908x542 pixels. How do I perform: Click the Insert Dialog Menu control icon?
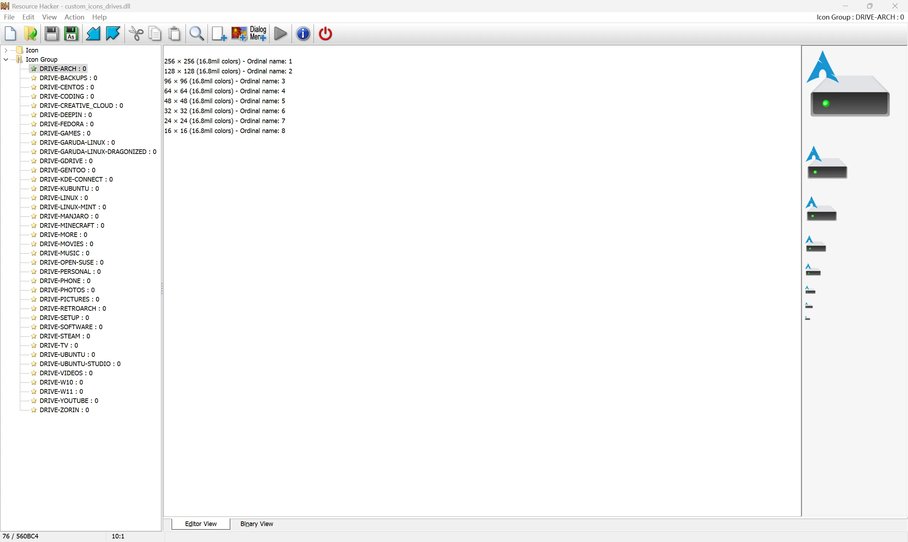(x=258, y=34)
